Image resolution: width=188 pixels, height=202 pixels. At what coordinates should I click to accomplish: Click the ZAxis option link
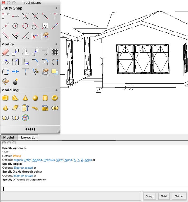88,160
